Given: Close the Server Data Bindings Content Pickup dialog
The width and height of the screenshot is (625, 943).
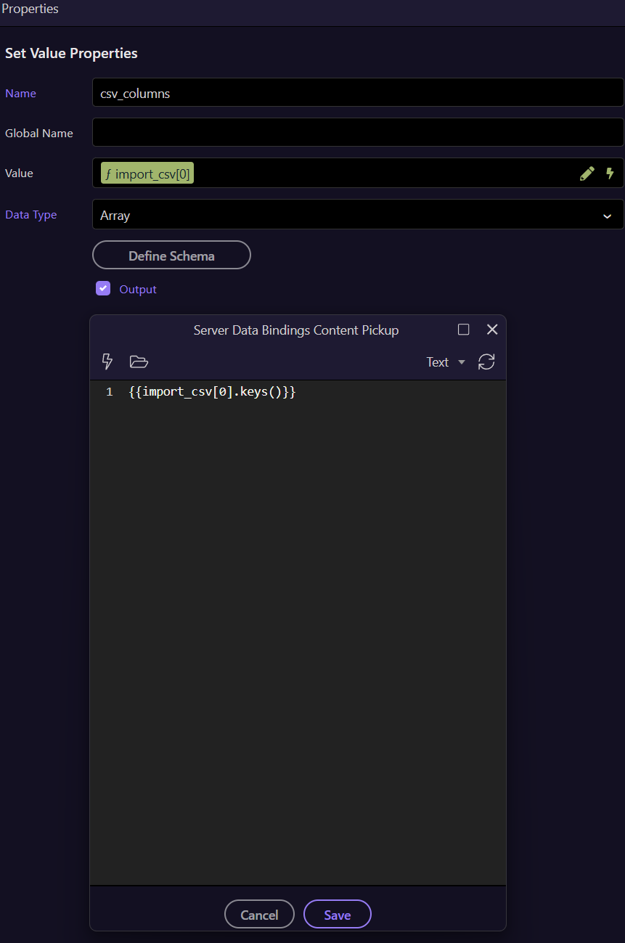Looking at the screenshot, I should point(492,330).
